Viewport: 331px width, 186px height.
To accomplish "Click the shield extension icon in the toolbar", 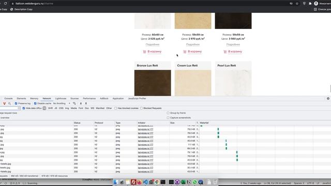I will coord(304,4).
